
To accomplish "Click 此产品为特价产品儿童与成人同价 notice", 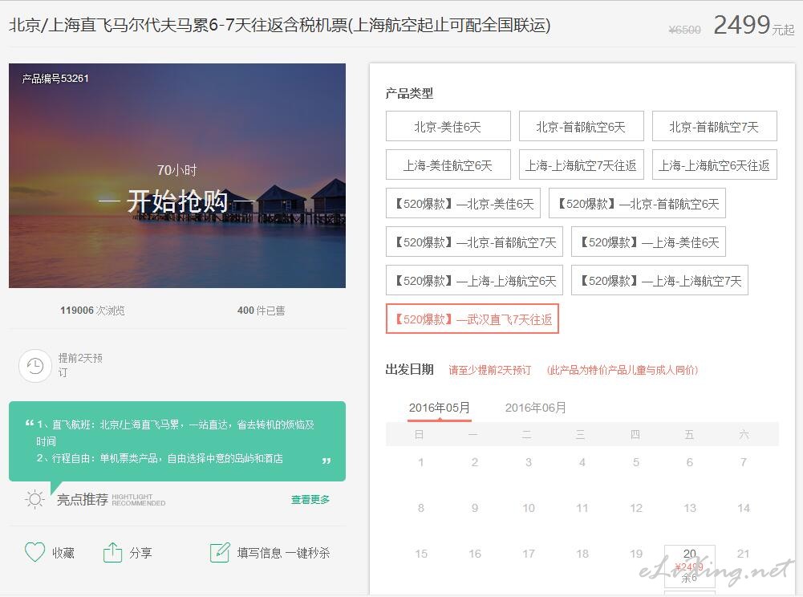I will tap(623, 369).
